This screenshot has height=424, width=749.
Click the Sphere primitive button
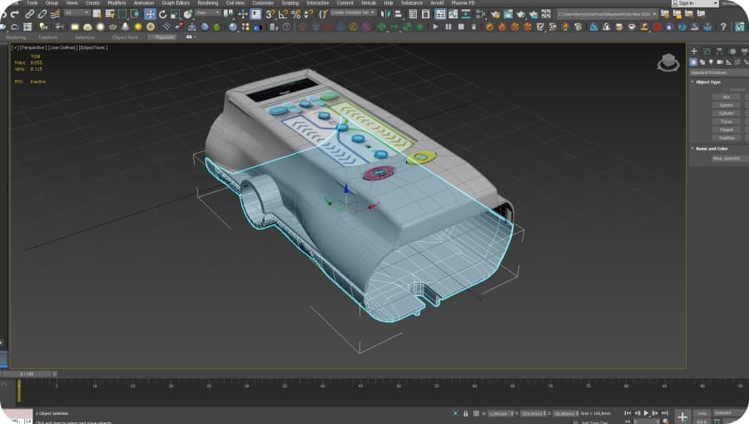point(726,105)
